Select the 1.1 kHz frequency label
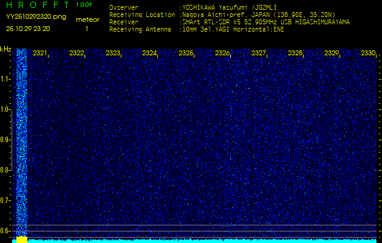This screenshot has height=243, width=382. [x=5, y=79]
